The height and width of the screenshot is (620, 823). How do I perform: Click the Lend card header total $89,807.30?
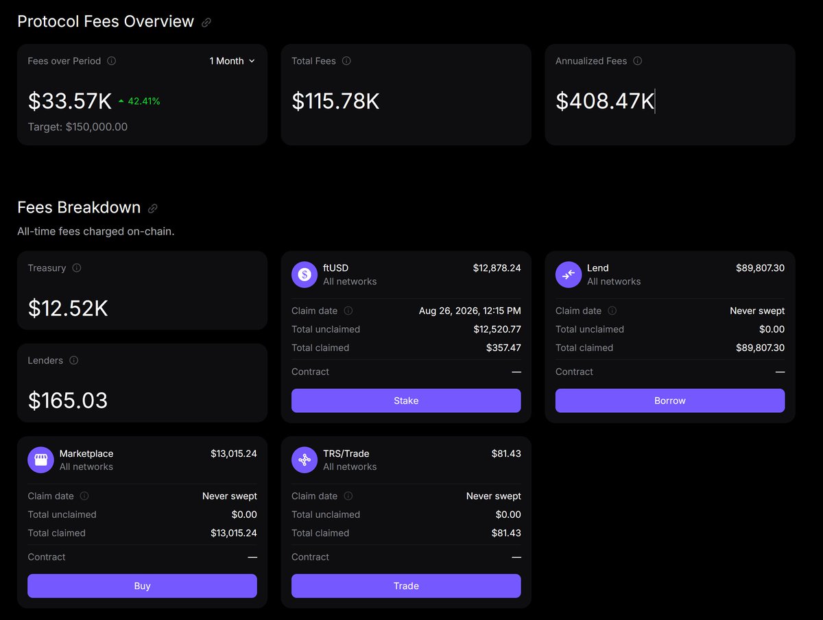760,268
